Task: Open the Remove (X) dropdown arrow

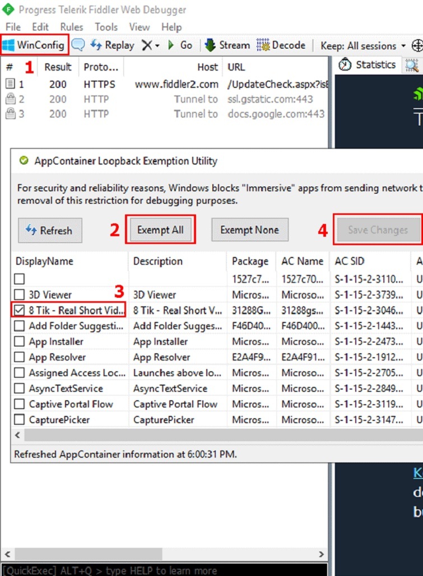Action: click(x=157, y=46)
